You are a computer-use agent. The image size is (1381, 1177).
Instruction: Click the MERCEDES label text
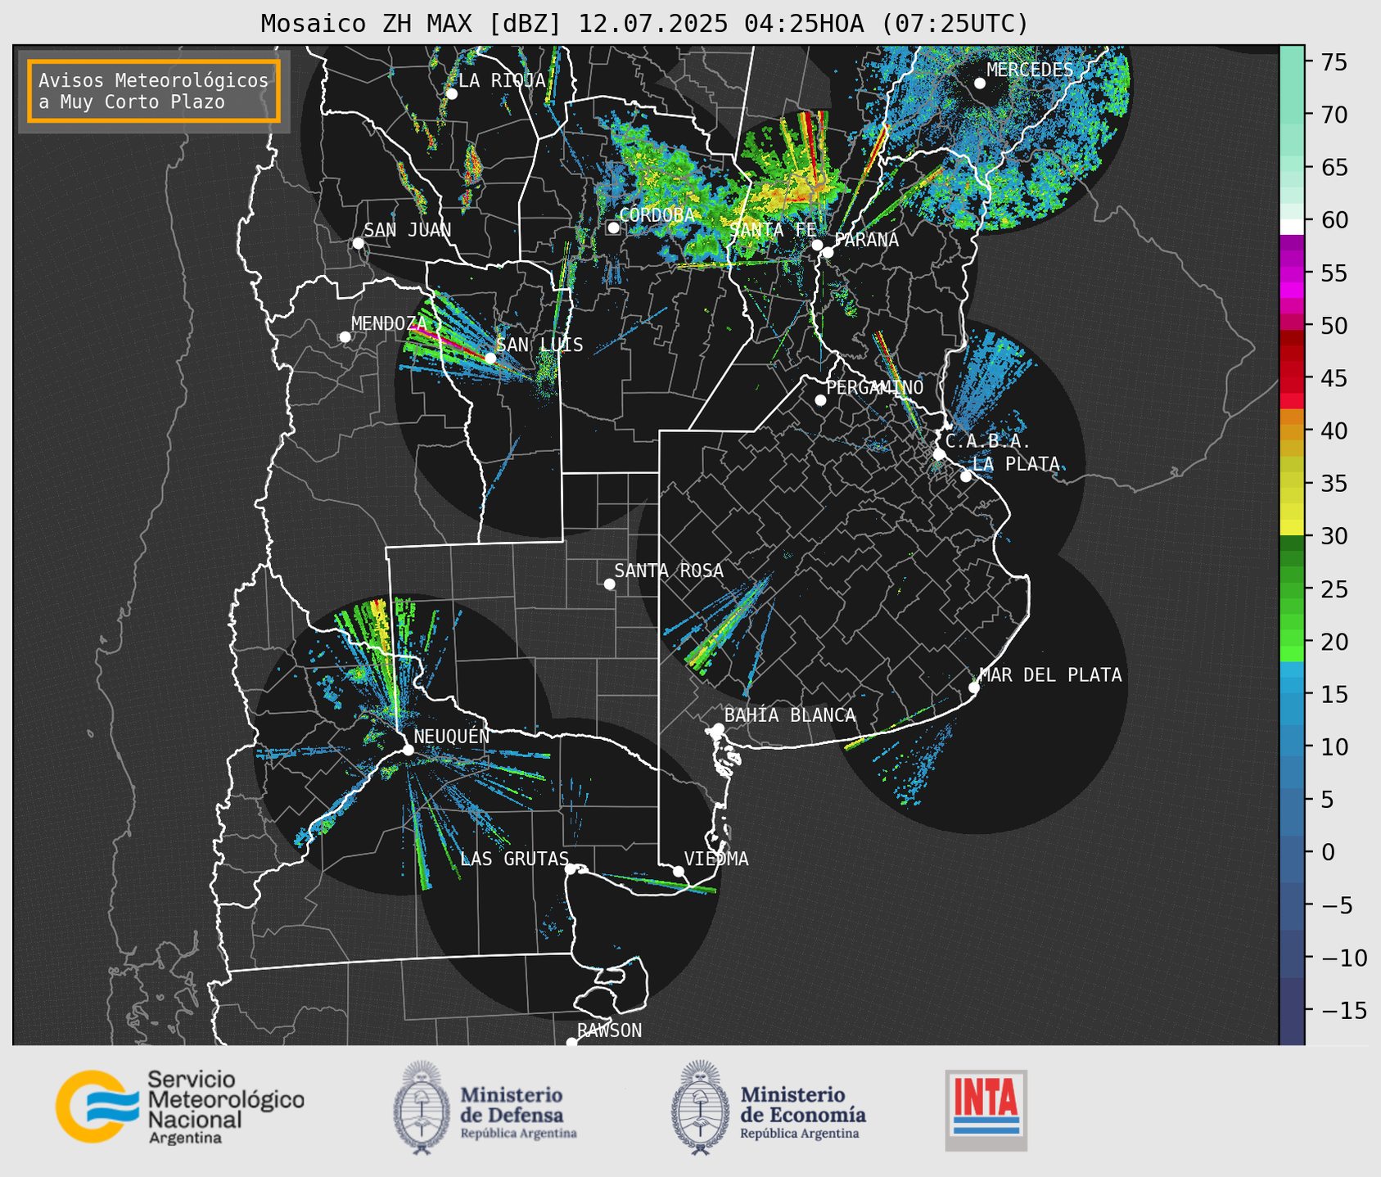click(x=1030, y=70)
